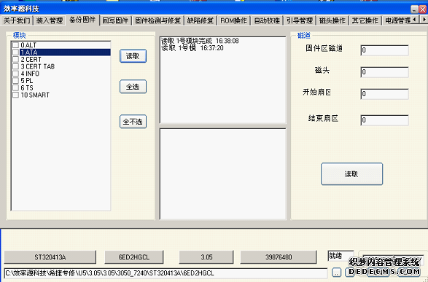Click the file path input field

[166, 273]
